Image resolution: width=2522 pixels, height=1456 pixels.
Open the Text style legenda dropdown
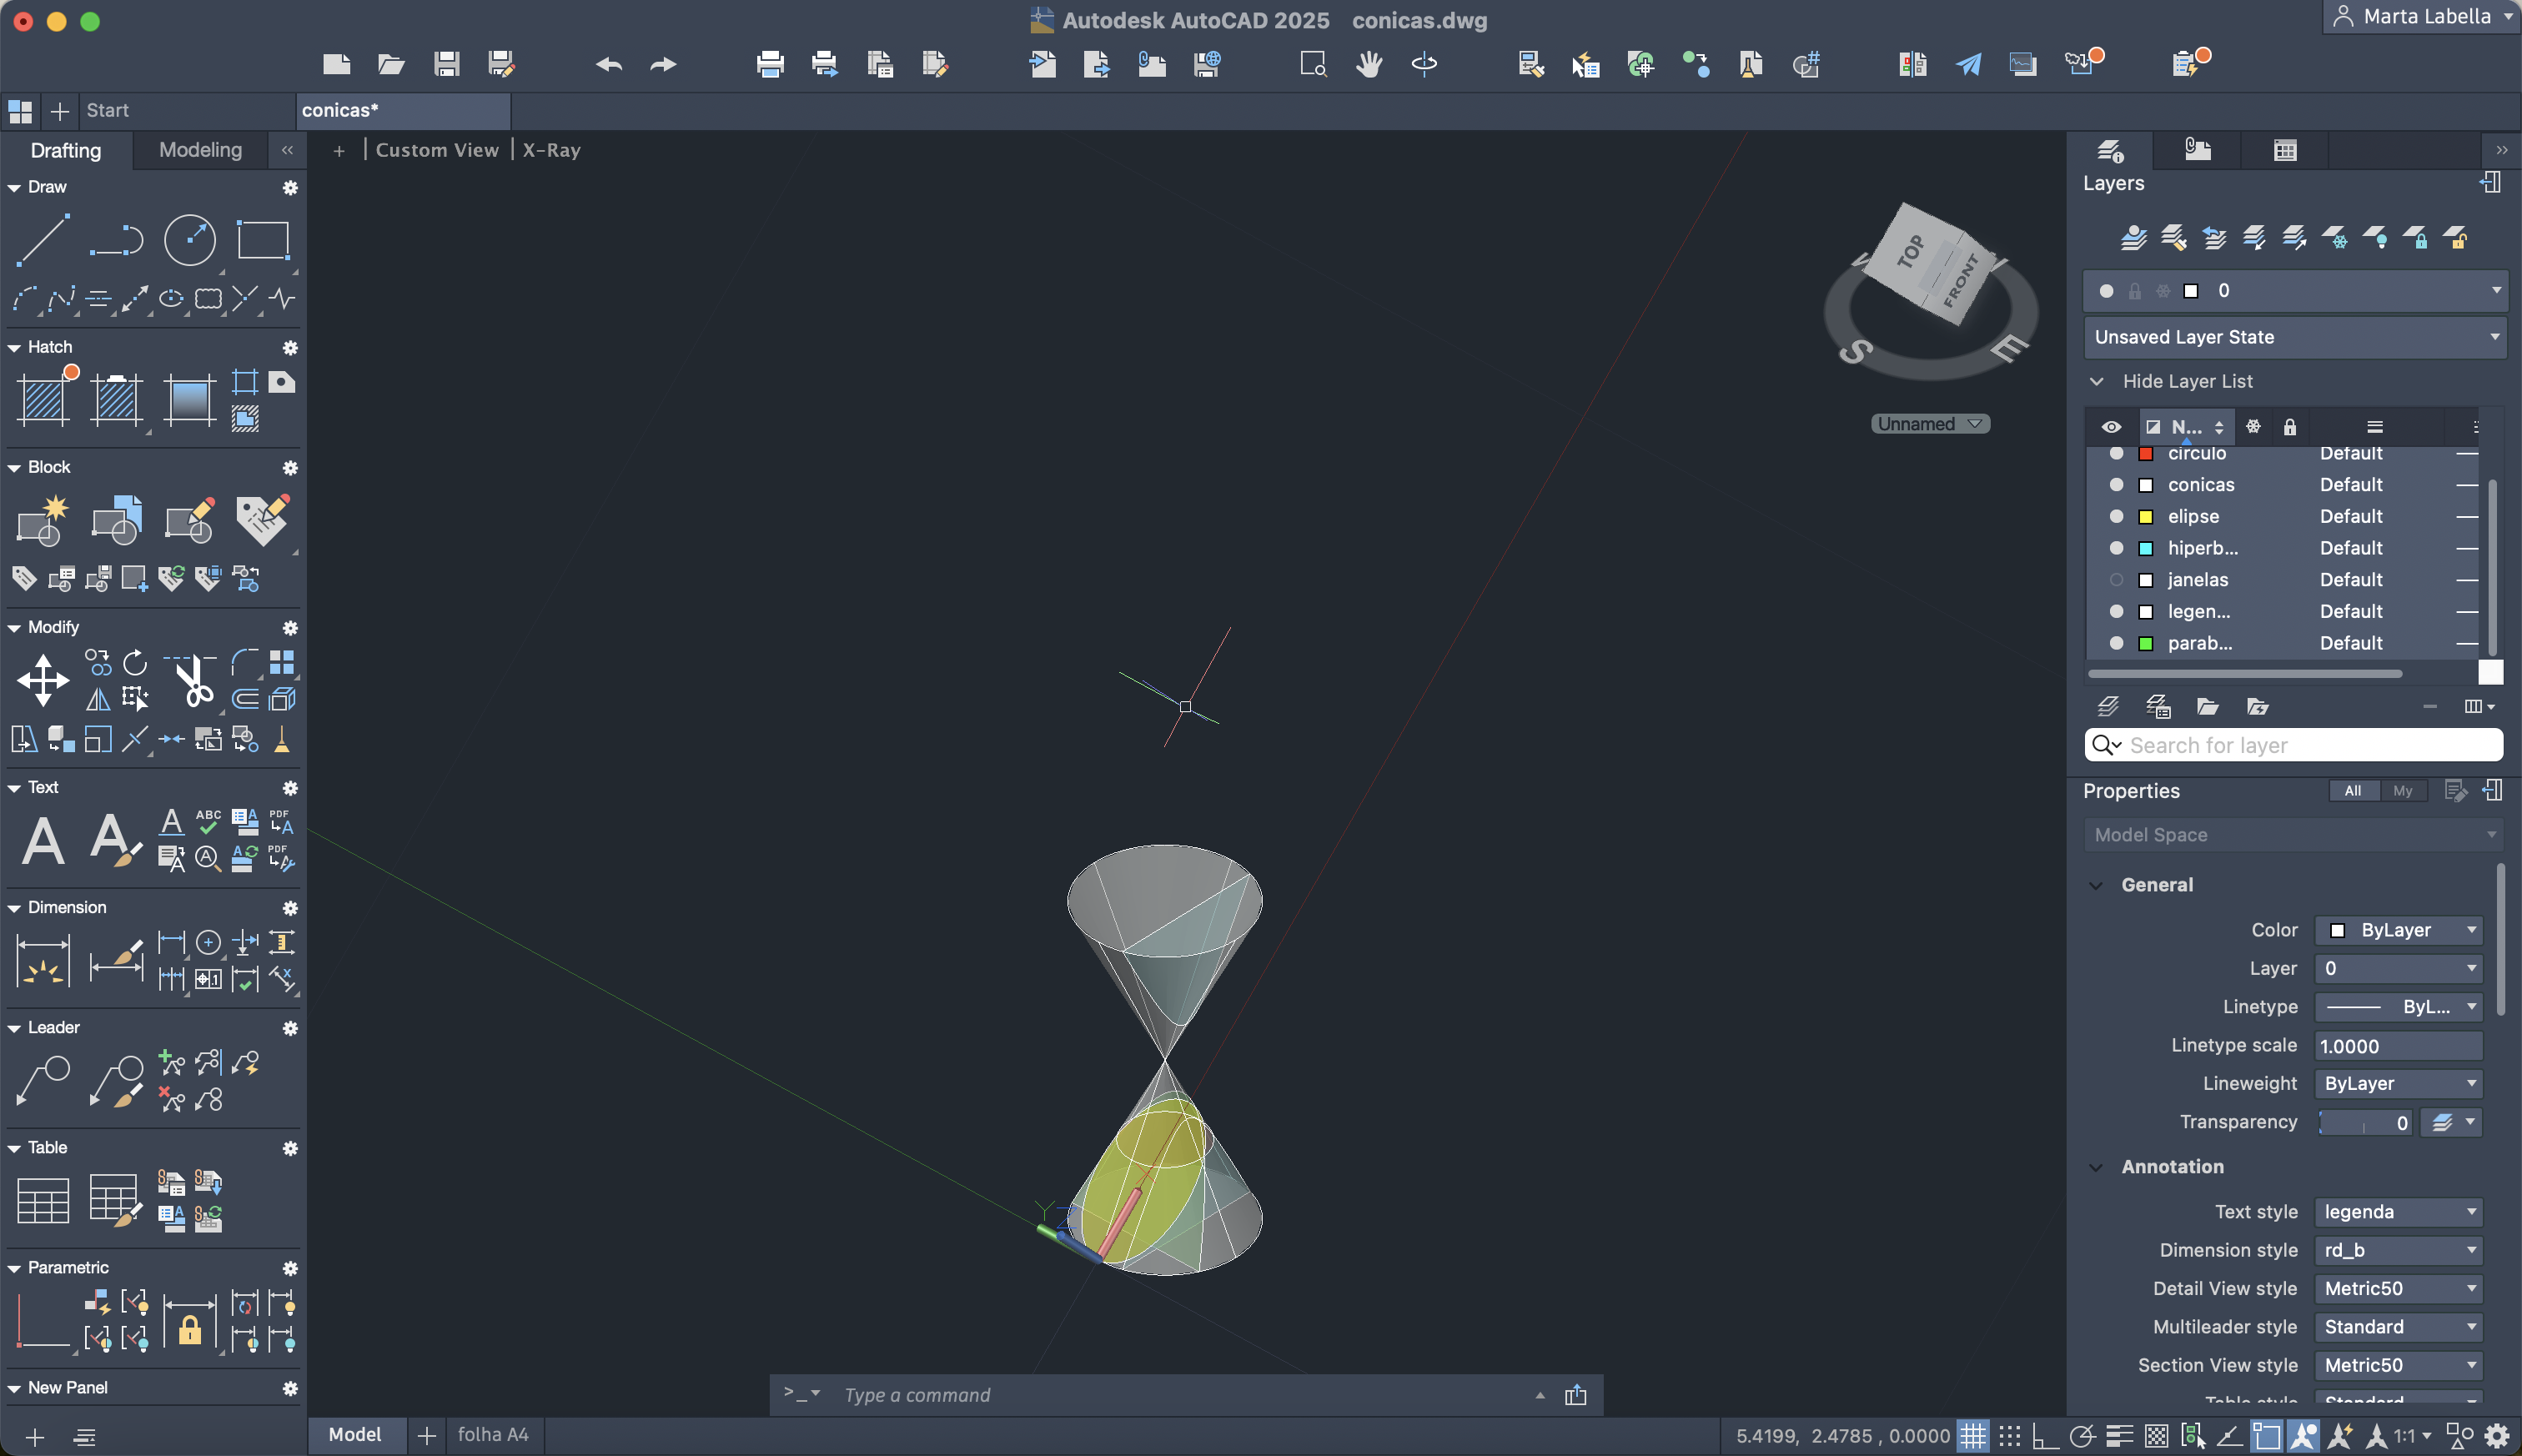2398,1212
